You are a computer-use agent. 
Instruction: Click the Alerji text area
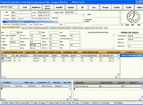(105, 14)
